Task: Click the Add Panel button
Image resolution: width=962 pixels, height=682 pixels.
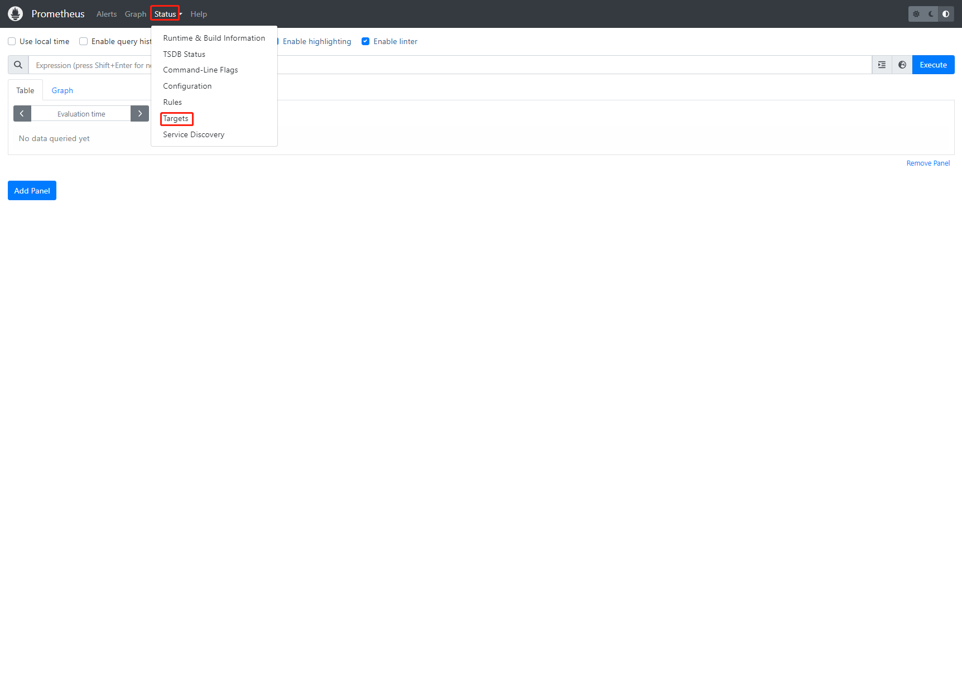Action: [32, 191]
